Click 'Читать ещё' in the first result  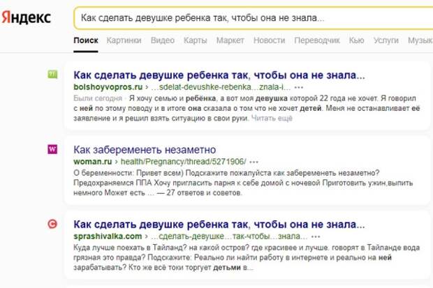pos(272,119)
